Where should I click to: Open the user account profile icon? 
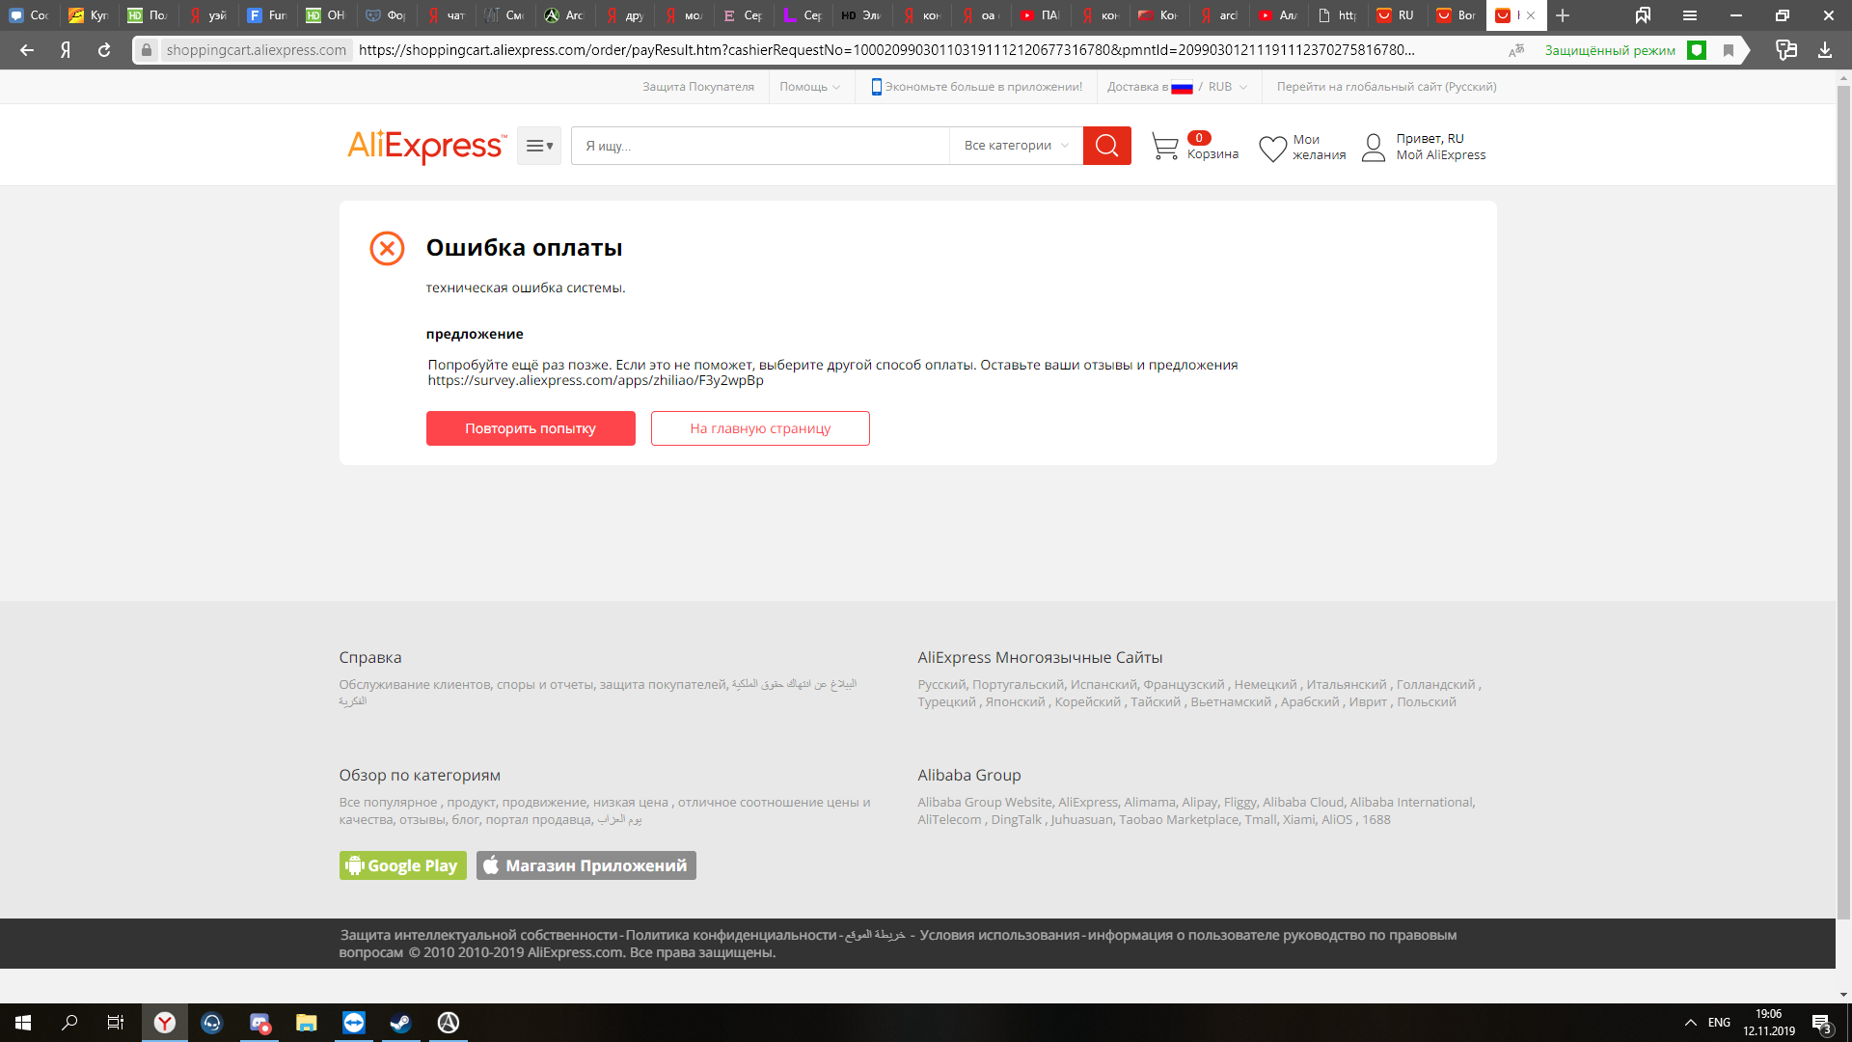point(1374,147)
